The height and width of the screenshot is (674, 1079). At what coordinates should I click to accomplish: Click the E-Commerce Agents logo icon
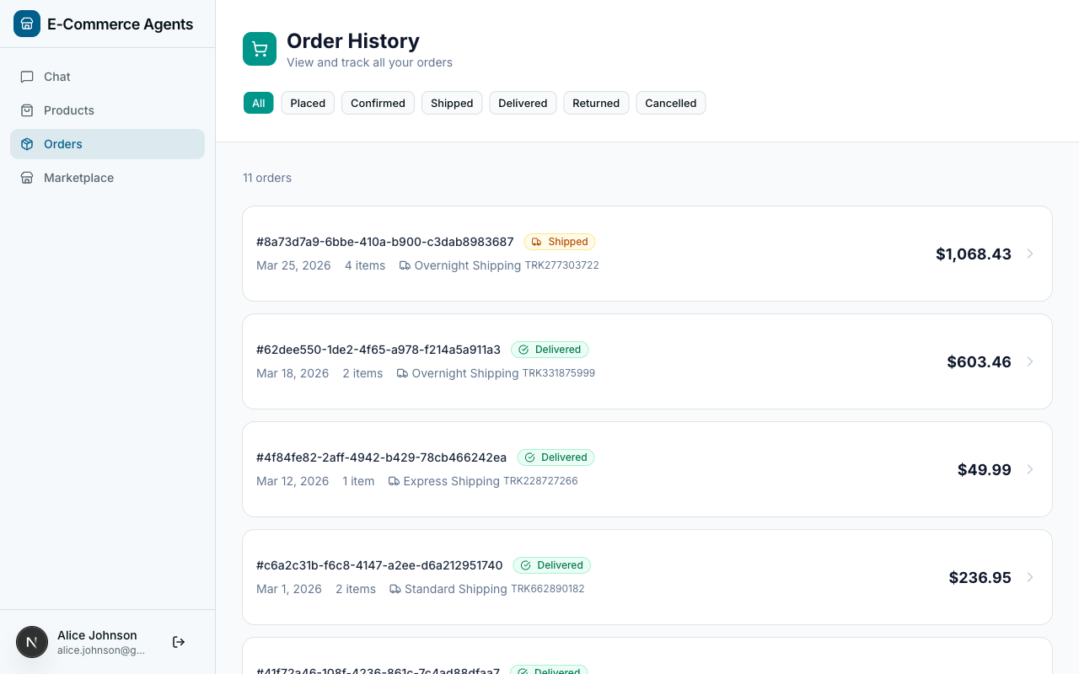click(27, 24)
